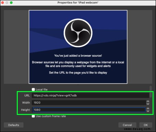The width and height of the screenshot is (156, 132).
Task: Confirm properties with the OK button
Action: (x=146, y=125)
